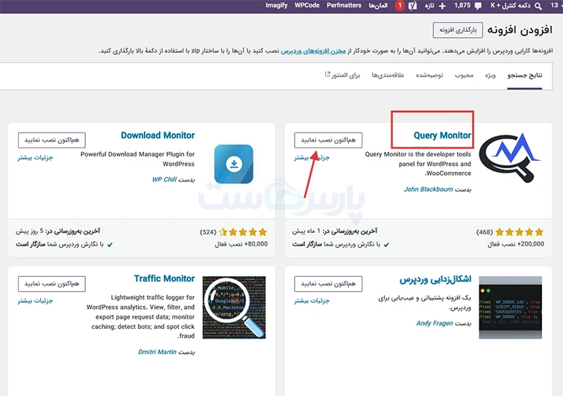Click the Download Monitor last updated 5 days text

tap(58, 231)
